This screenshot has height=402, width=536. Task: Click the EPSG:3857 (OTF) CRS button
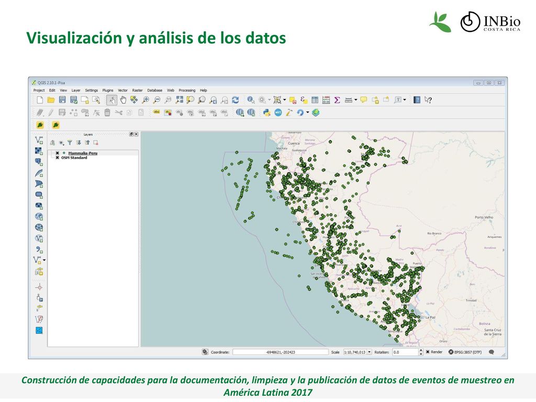point(465,352)
